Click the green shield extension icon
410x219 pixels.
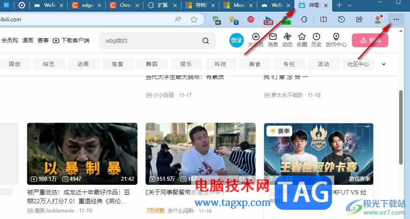(216, 20)
